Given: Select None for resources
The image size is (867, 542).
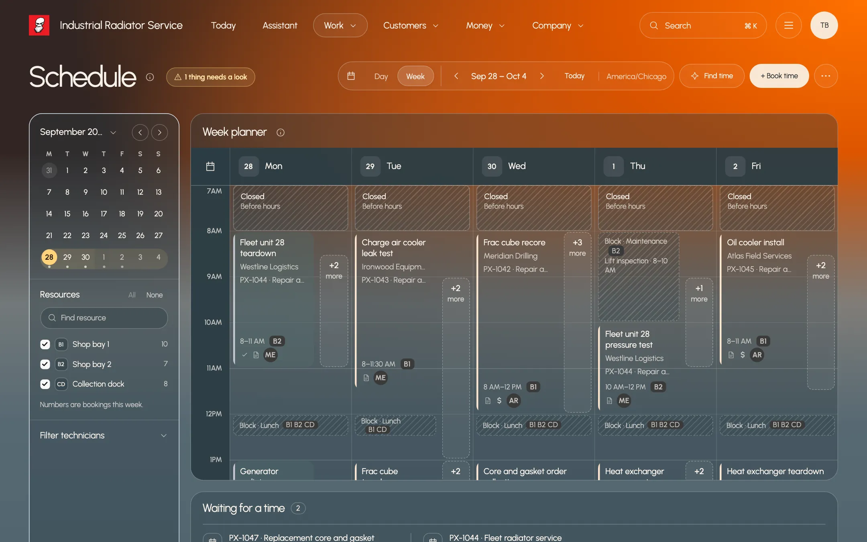Looking at the screenshot, I should point(154,295).
